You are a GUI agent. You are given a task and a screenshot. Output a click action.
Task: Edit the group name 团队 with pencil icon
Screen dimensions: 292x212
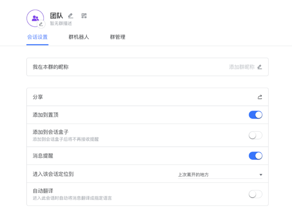[x=70, y=16]
